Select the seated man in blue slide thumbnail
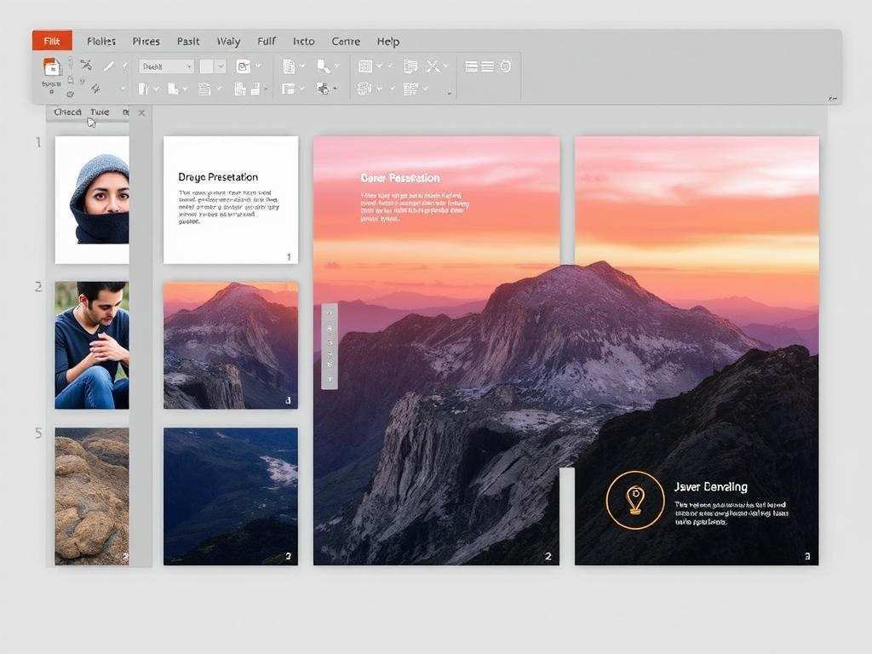The height and width of the screenshot is (654, 872). click(92, 345)
